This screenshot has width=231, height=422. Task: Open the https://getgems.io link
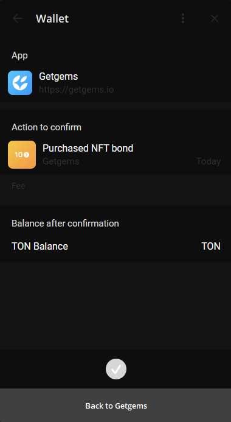pos(76,90)
